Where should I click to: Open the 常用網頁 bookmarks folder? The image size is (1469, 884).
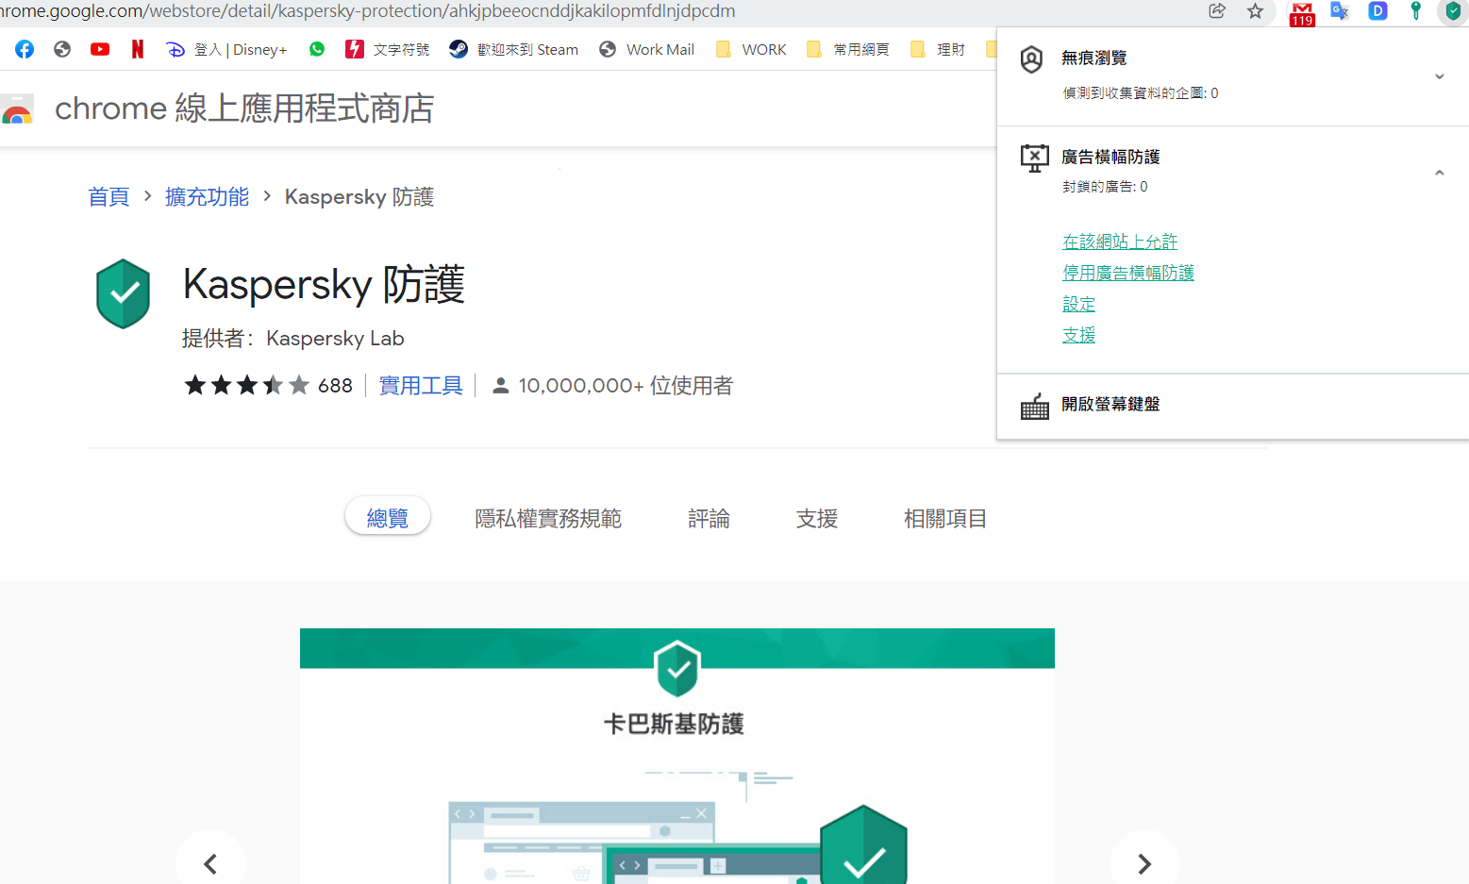(848, 49)
